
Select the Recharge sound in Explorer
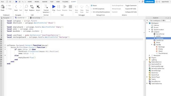click(161, 47)
